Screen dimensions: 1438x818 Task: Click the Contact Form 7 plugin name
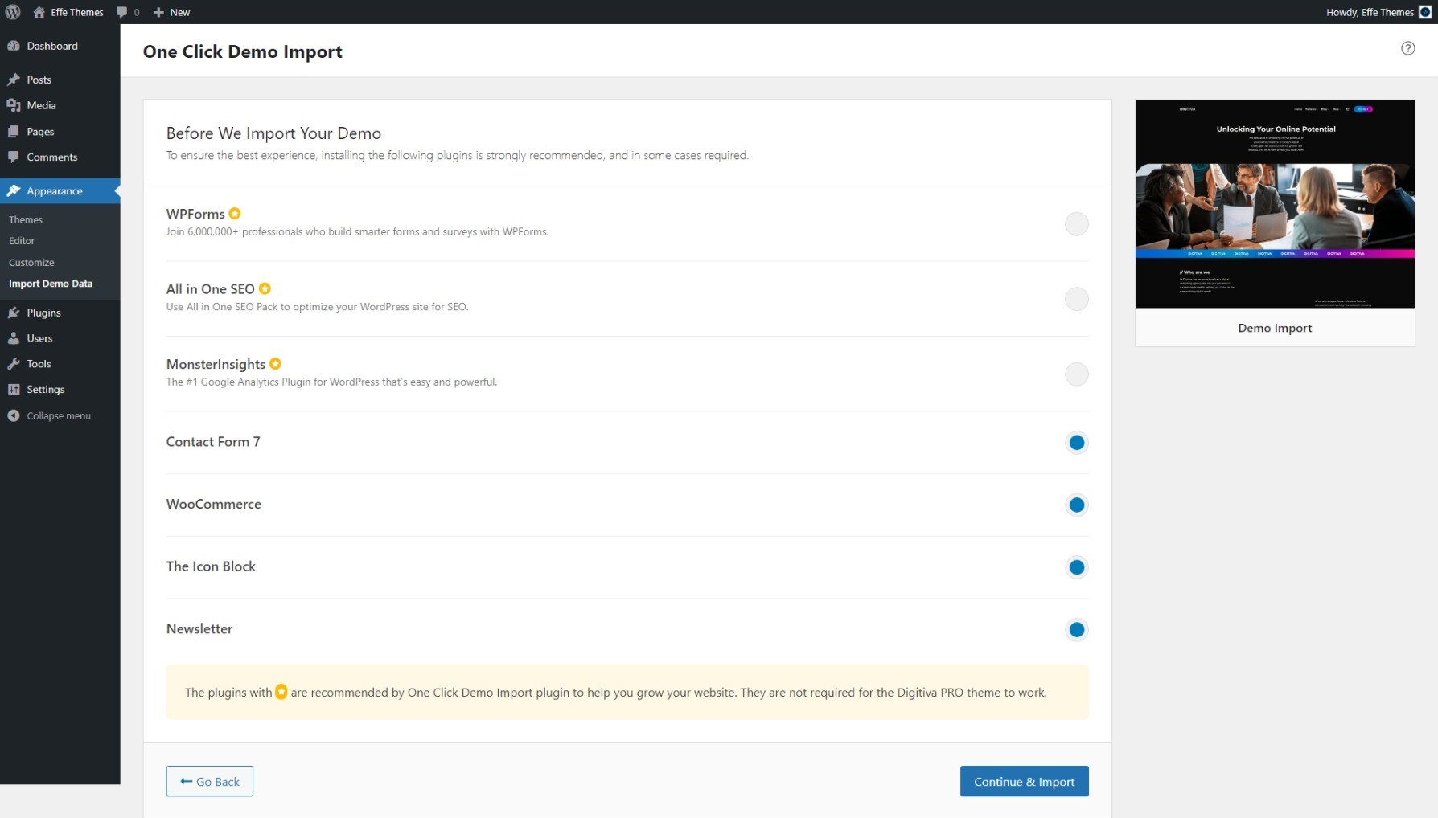[213, 441]
